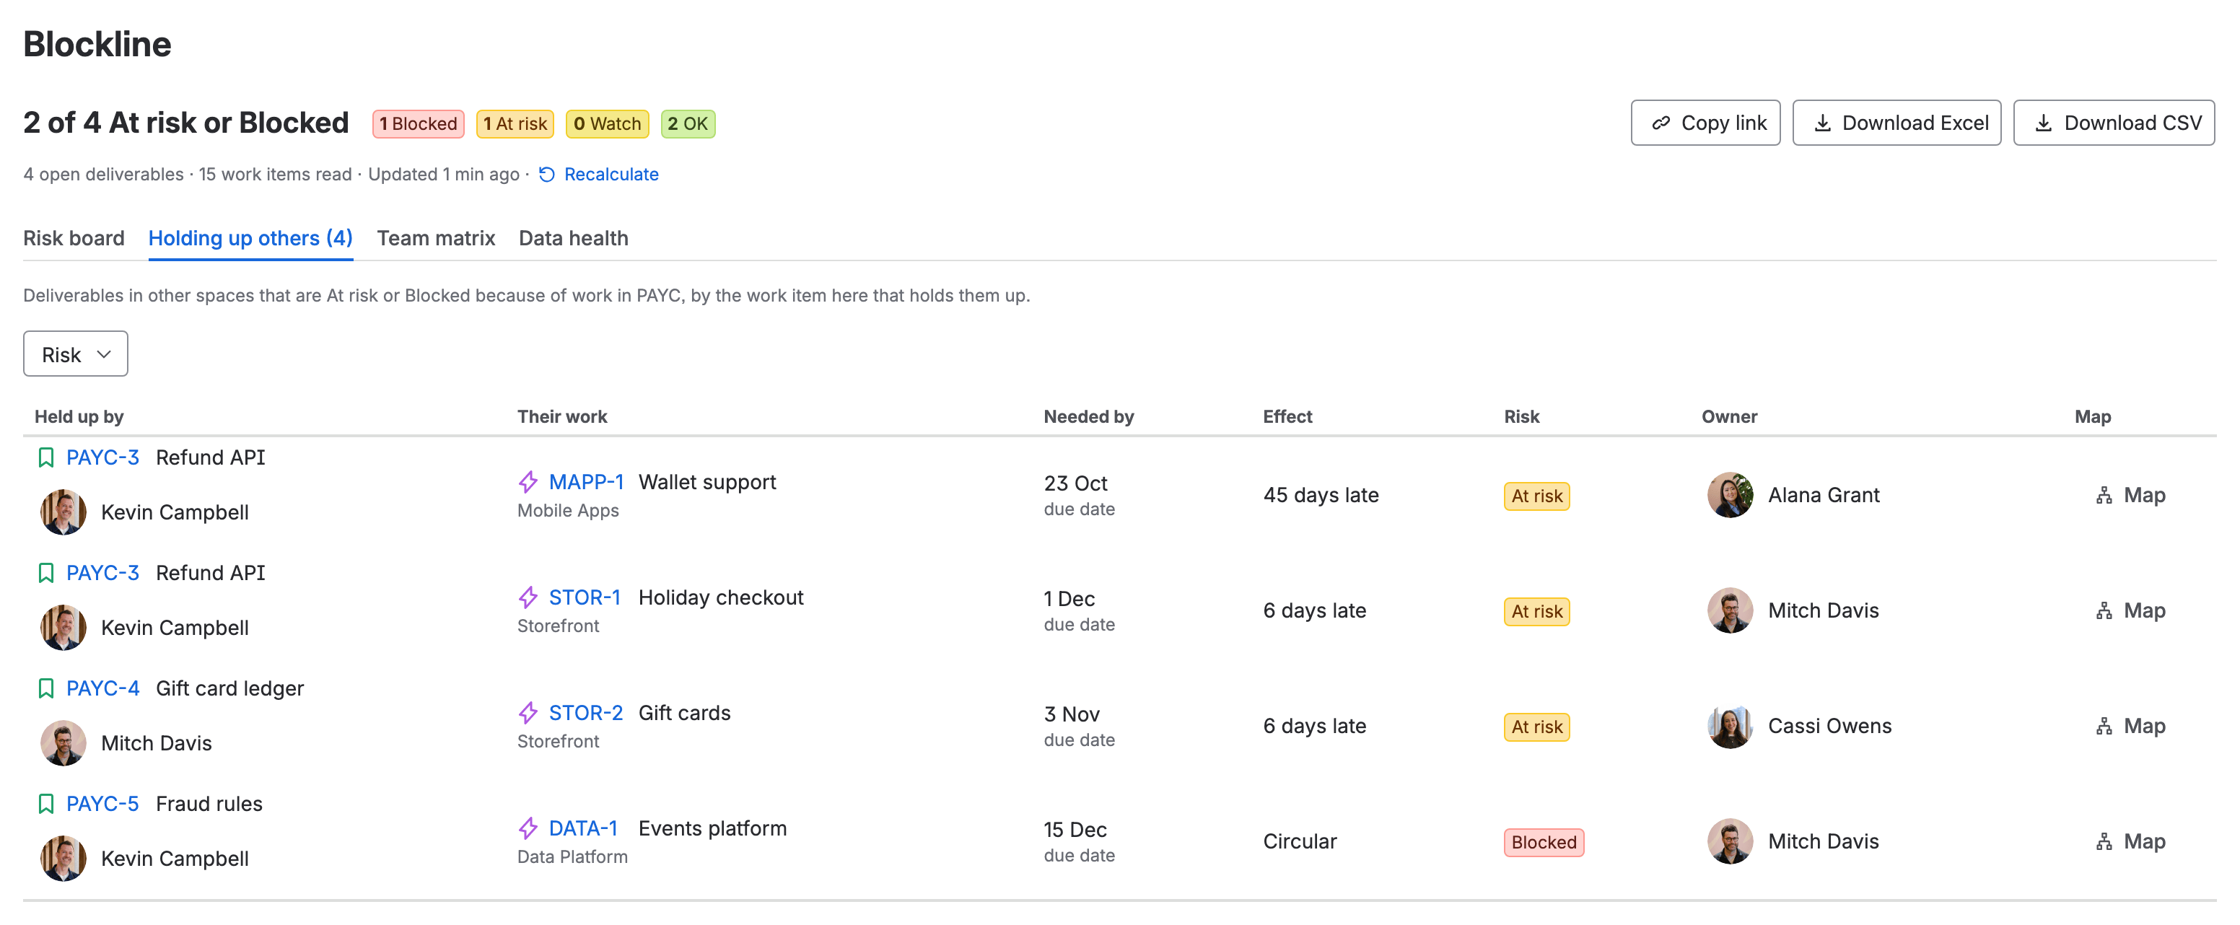The width and height of the screenshot is (2240, 925).
Task: Click Alana Grant's avatar in Owner column
Action: click(1730, 495)
